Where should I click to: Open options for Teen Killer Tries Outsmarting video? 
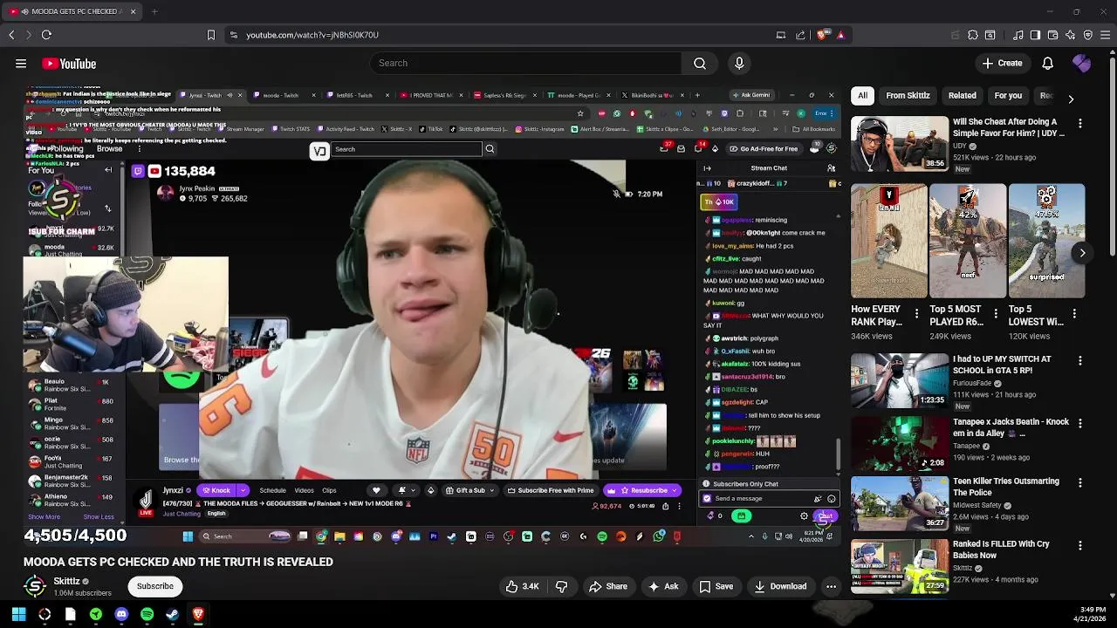[x=1080, y=483]
